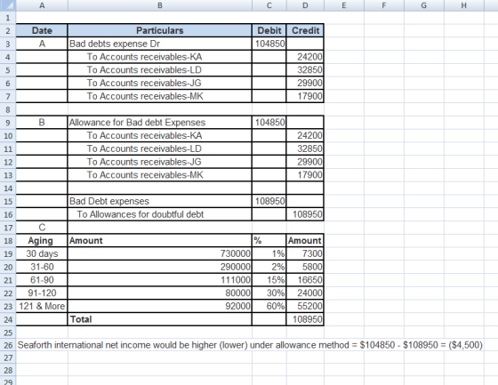The image size is (498, 385).
Task: Click the Debit header cell
Action: click(269, 30)
